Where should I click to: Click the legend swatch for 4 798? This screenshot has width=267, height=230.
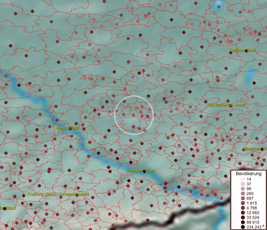243,208
